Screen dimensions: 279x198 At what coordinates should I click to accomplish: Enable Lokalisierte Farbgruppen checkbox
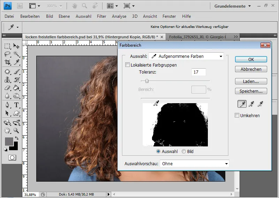(127, 65)
